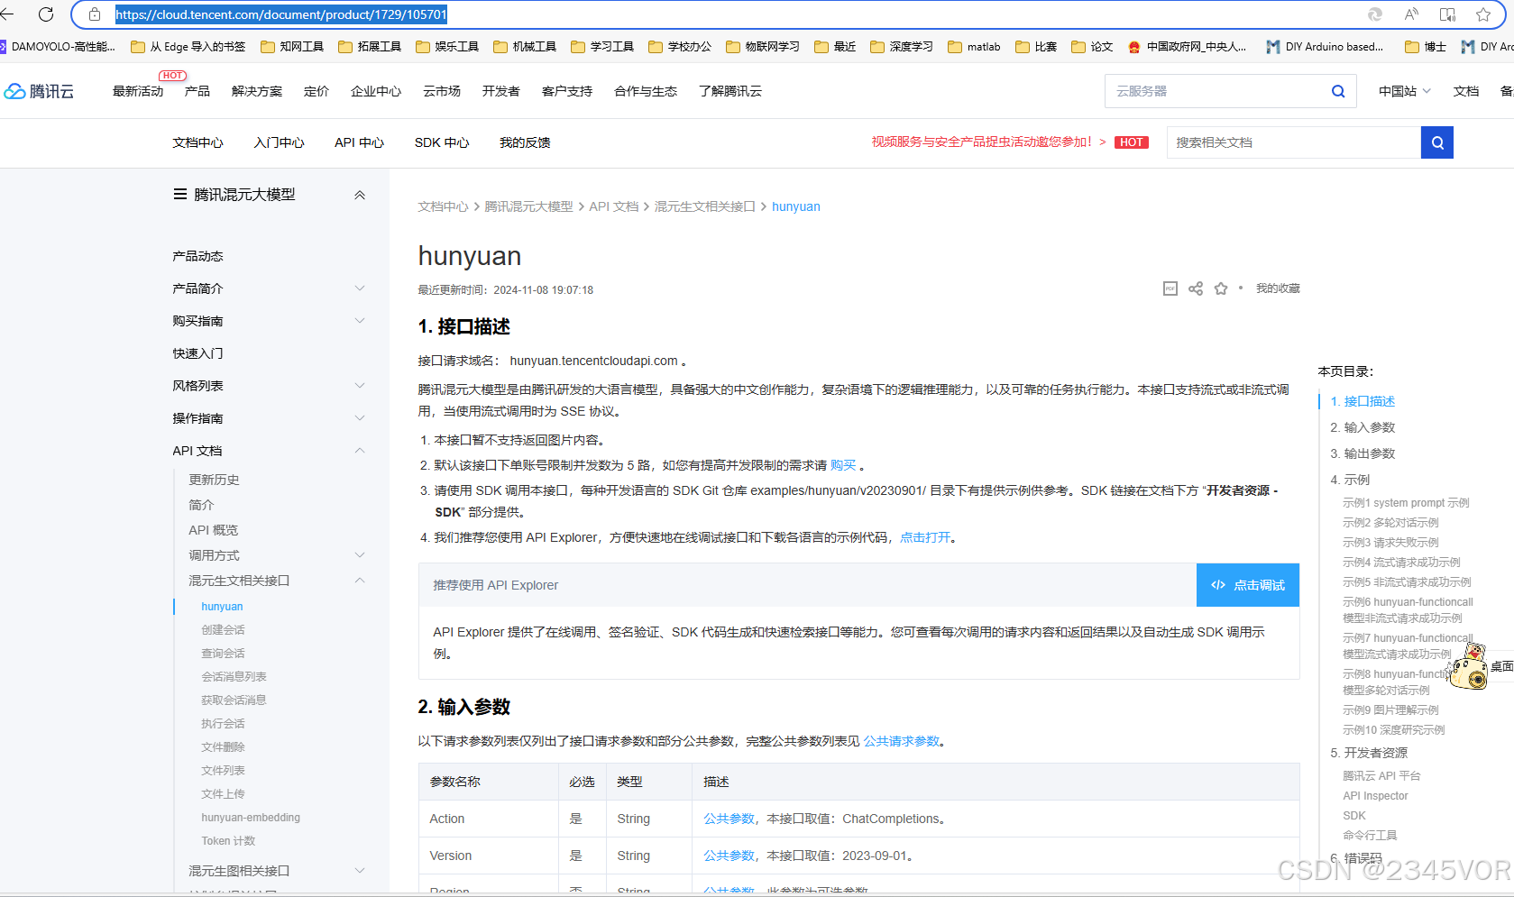Screen dimensions: 1514x897
Task: Expand 调用方式 submenu
Action: point(360,555)
